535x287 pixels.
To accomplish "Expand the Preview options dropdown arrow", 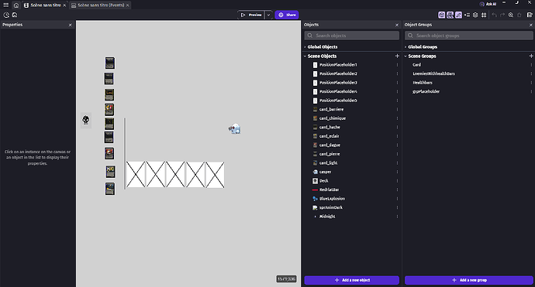I will 268,15.
